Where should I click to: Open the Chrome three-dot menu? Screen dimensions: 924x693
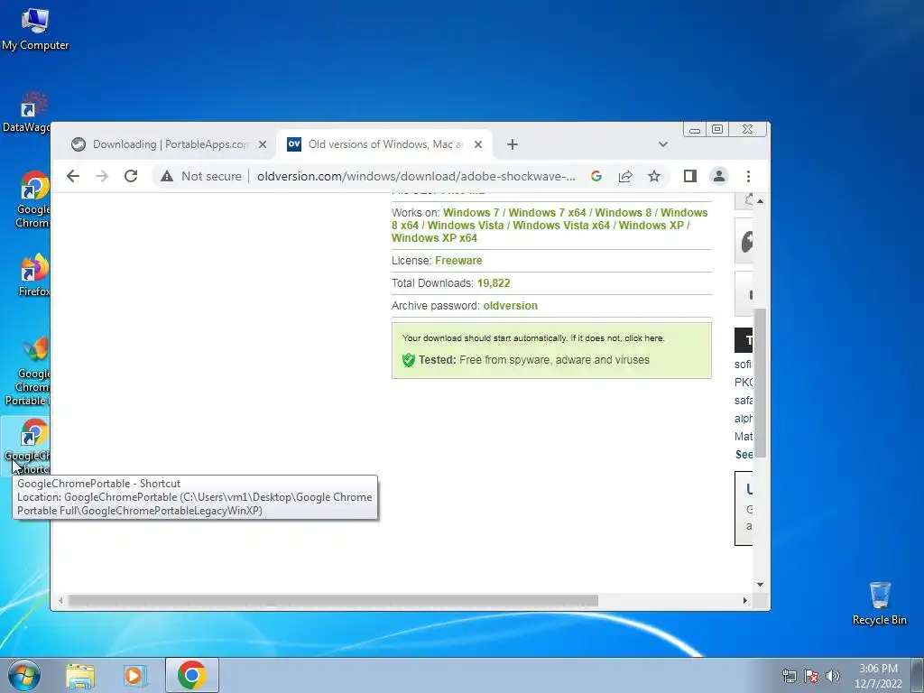pos(748,176)
